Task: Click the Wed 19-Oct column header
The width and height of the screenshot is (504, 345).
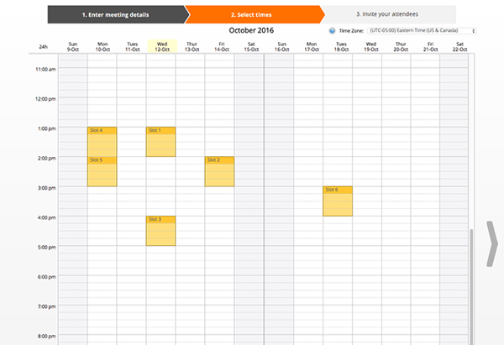Action: 371,46
